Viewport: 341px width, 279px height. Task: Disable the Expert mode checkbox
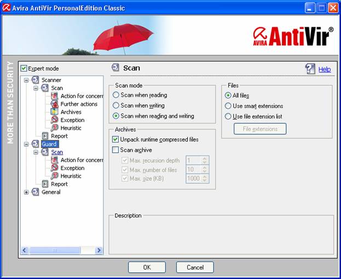tap(24, 68)
